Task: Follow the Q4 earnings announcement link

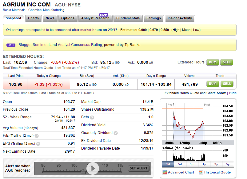Action: tap(62, 30)
